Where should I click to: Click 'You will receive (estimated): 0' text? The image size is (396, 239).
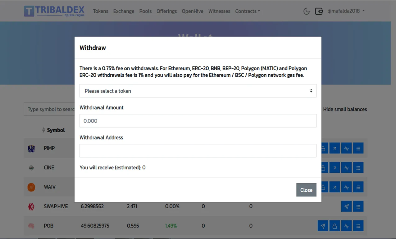112,167
